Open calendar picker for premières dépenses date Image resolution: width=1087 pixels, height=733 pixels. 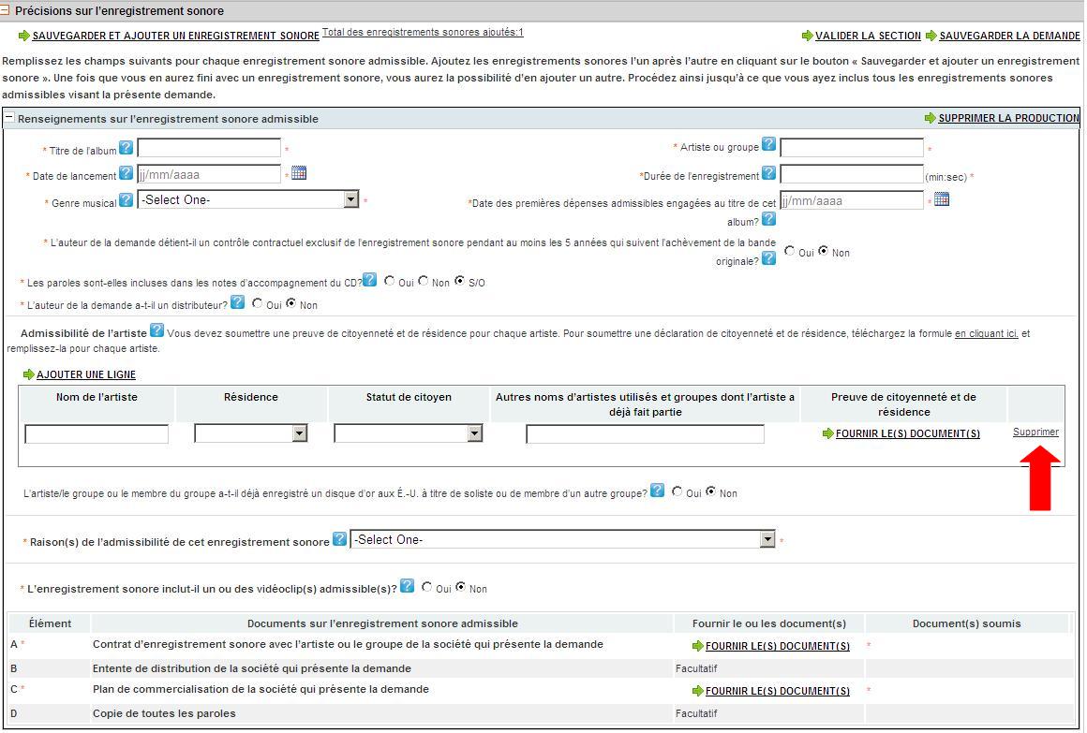pos(942,199)
